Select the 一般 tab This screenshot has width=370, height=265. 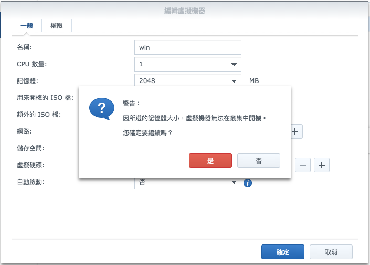click(27, 26)
